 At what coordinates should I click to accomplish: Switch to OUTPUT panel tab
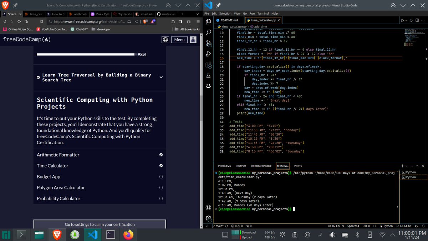click(x=241, y=166)
